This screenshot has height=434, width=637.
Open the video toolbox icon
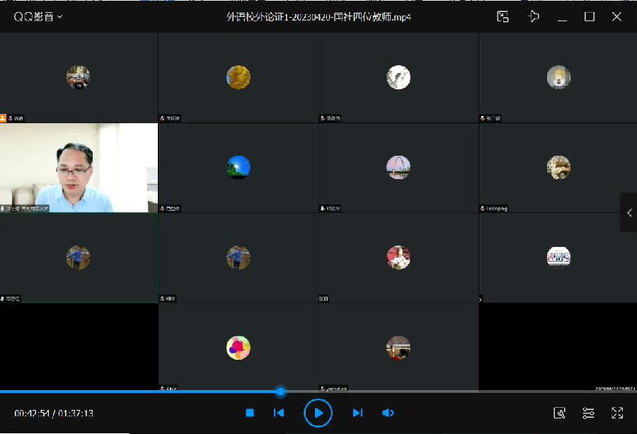pyautogui.click(x=559, y=413)
